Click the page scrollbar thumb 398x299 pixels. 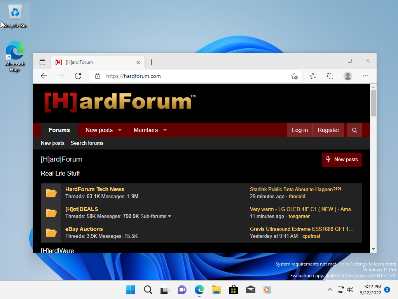373,103
